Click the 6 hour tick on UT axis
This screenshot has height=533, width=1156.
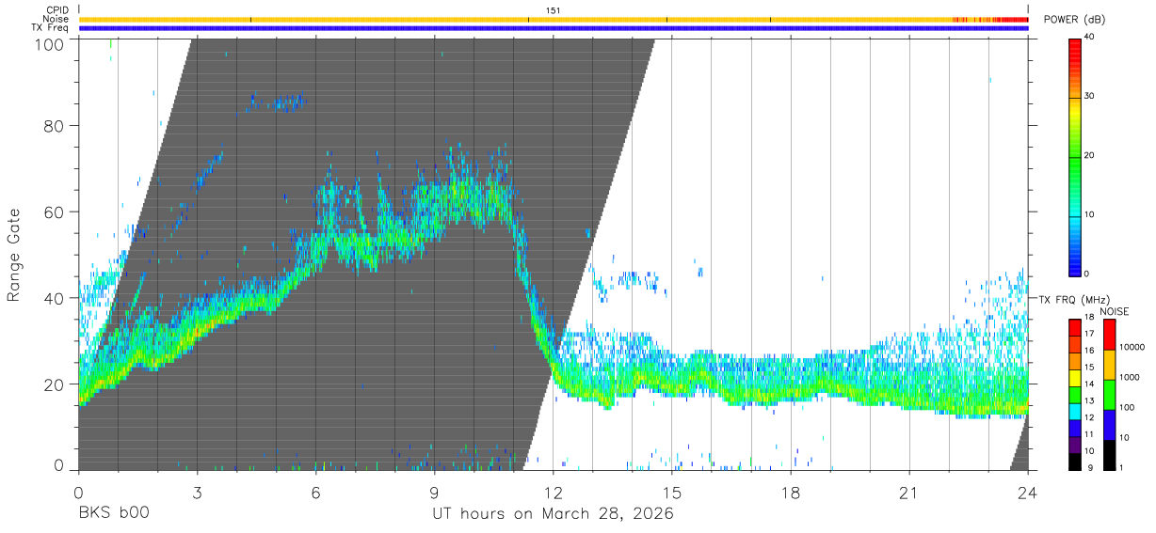click(x=315, y=492)
